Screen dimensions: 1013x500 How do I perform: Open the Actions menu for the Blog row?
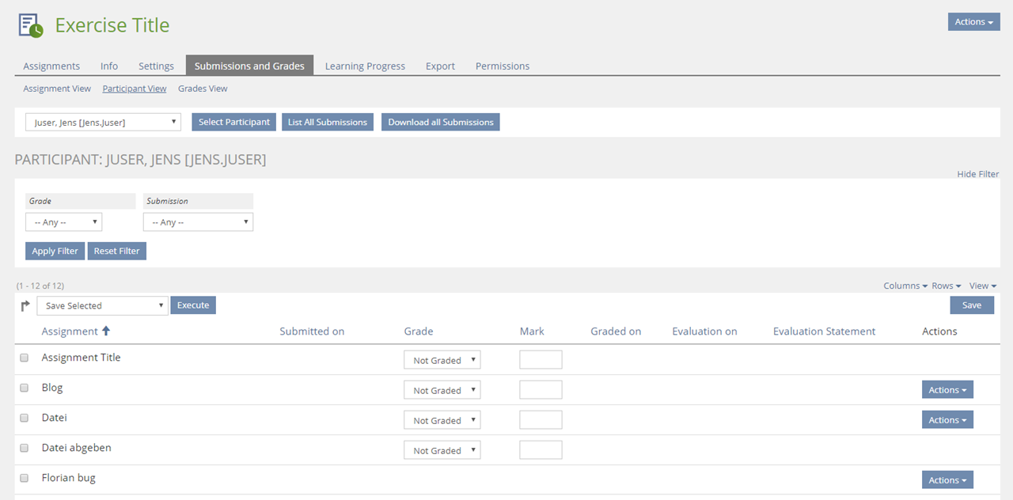tap(947, 390)
